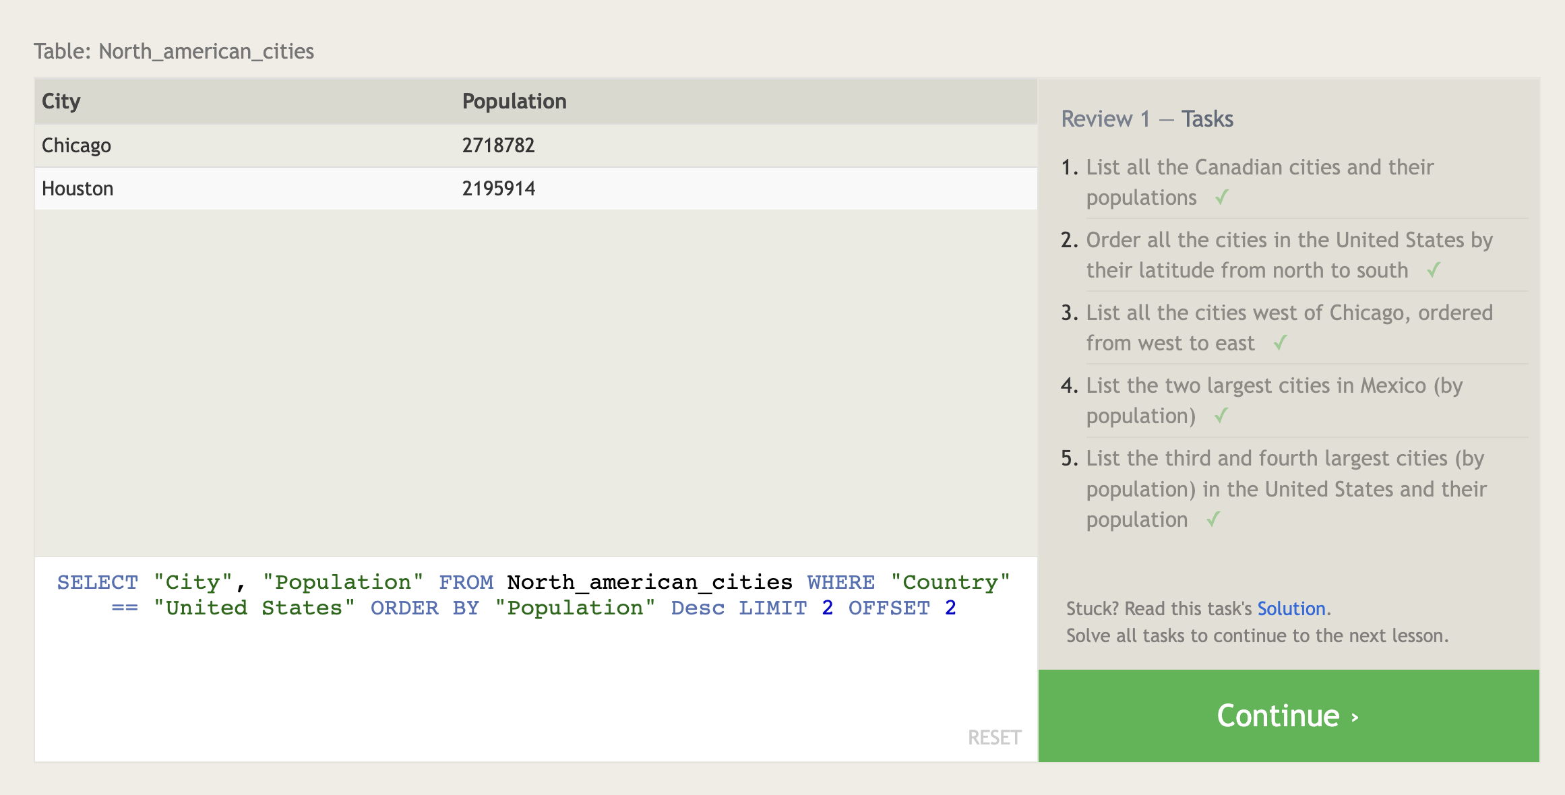The image size is (1565, 795).
Task: Click the LIMIT keyword in the query
Action: 773,608
